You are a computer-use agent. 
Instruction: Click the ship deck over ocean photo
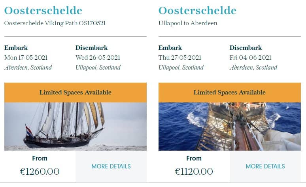229,126
